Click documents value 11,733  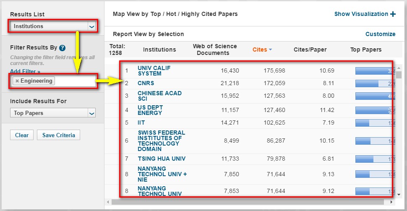pos(230,159)
